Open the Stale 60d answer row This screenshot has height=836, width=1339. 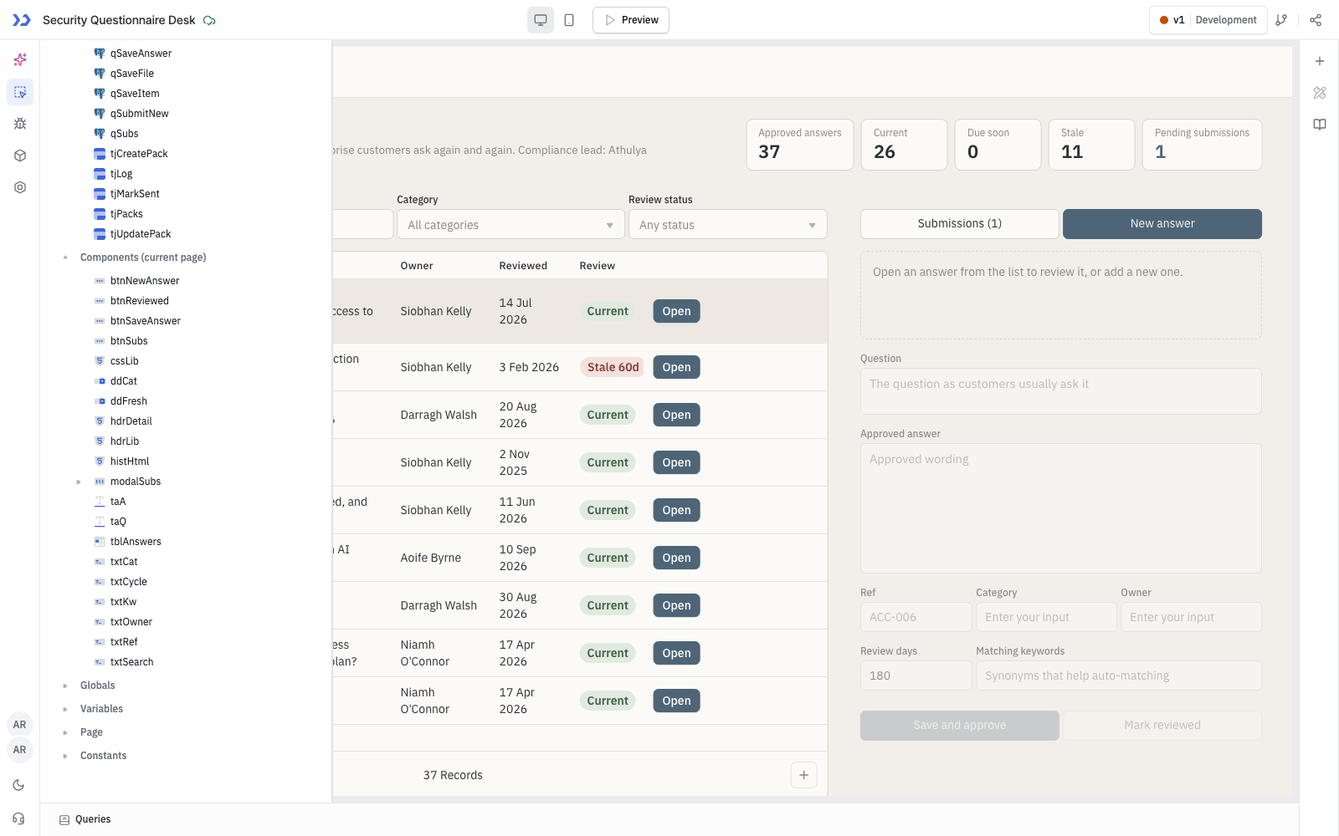(x=676, y=367)
